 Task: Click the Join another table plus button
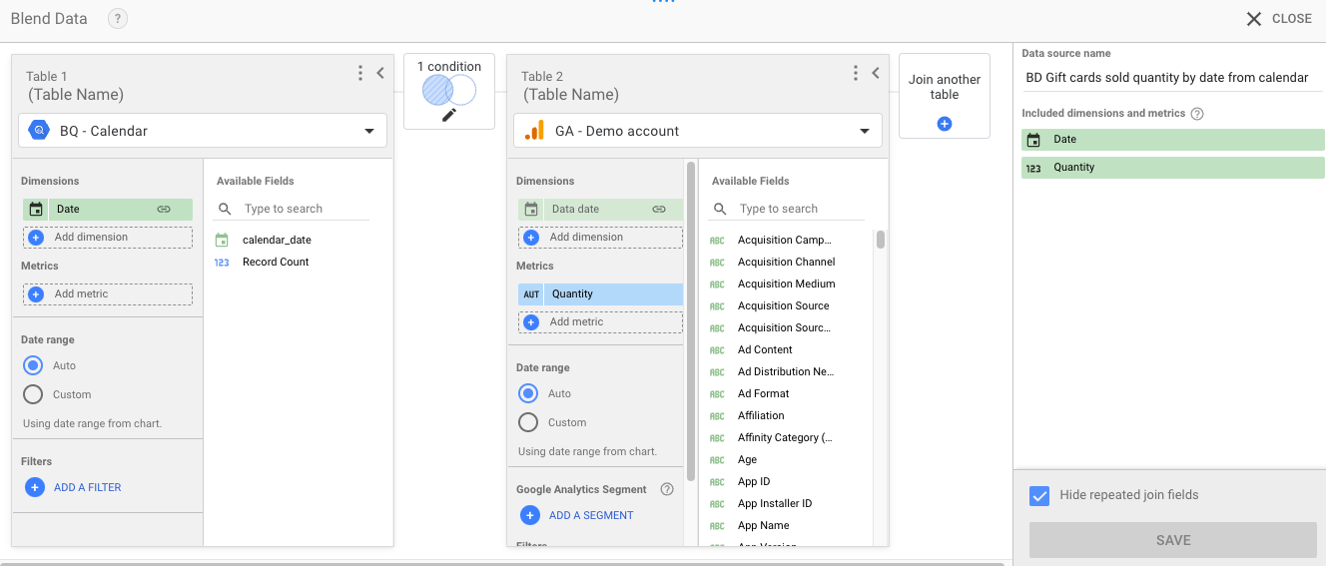[945, 124]
